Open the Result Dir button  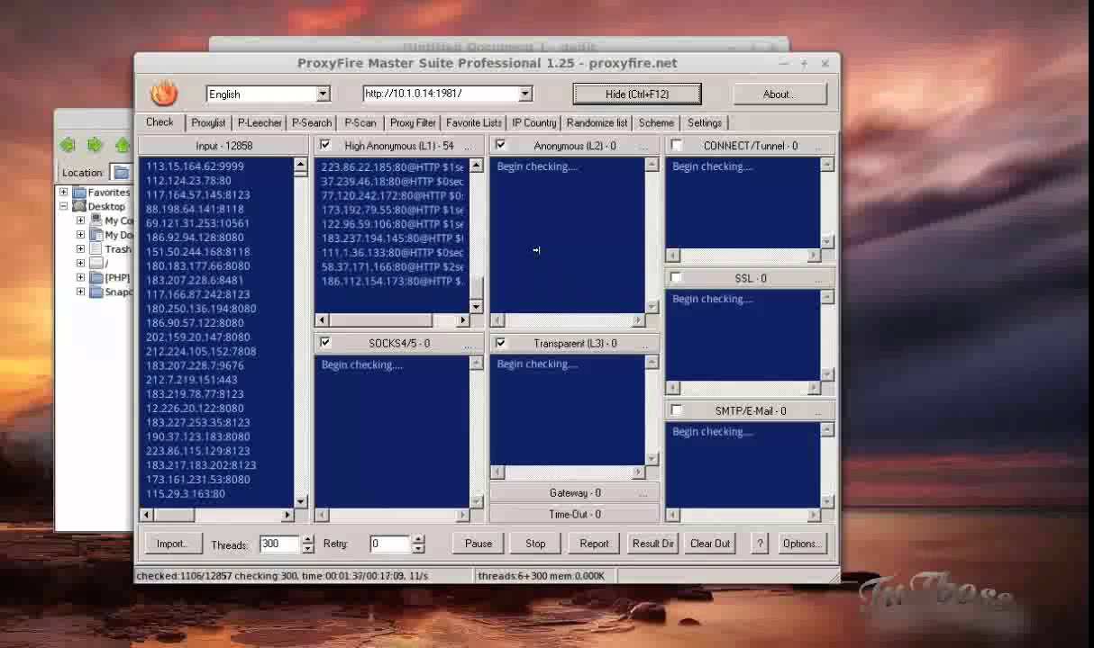click(653, 543)
